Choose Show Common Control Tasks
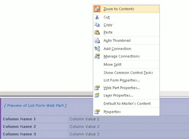The image size is (189, 139). tap(126, 73)
